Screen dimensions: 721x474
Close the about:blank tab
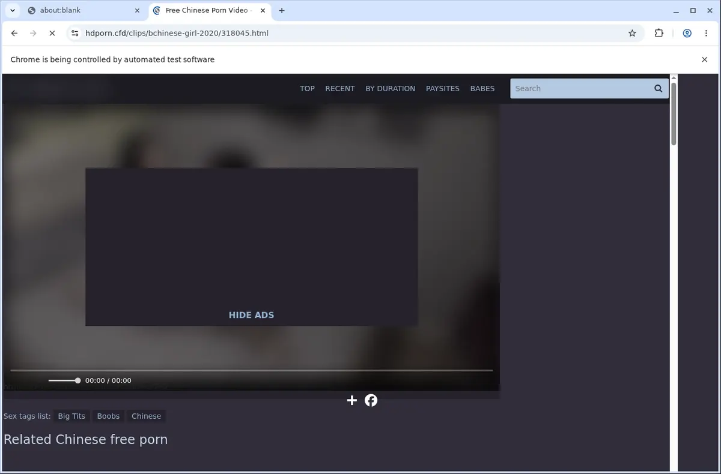(137, 10)
